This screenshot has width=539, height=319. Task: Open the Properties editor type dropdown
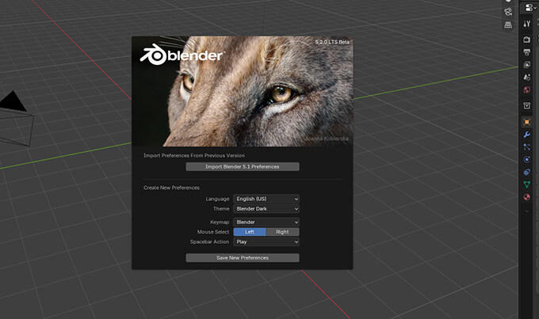tap(529, 8)
